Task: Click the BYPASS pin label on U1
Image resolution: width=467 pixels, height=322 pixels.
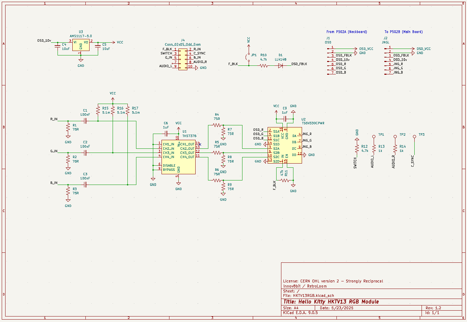Action: point(169,170)
